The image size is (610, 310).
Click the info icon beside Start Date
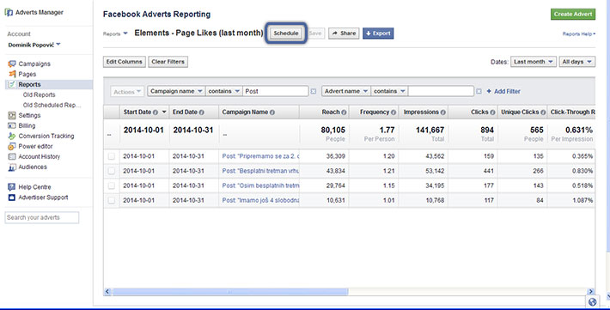(156, 112)
